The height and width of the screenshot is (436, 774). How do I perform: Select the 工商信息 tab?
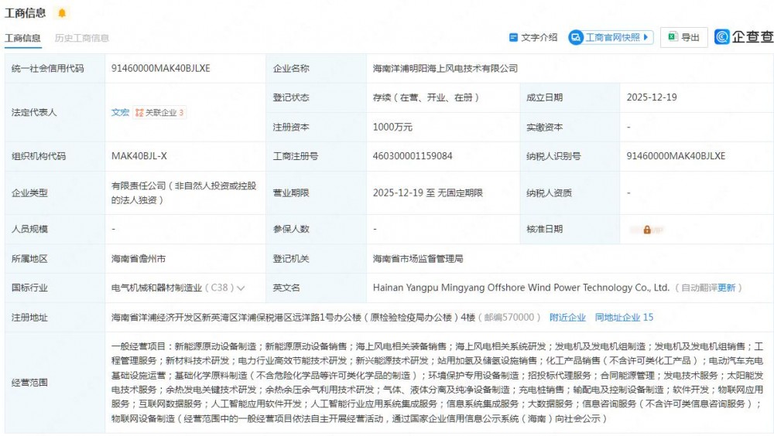(23, 38)
